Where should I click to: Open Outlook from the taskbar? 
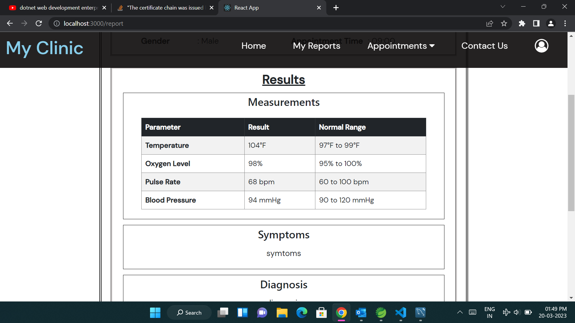(361, 313)
